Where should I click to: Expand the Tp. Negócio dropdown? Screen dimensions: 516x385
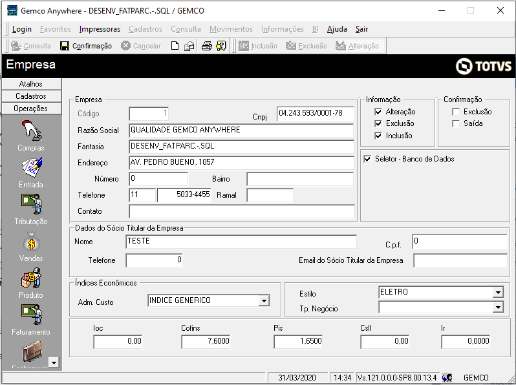click(x=498, y=307)
